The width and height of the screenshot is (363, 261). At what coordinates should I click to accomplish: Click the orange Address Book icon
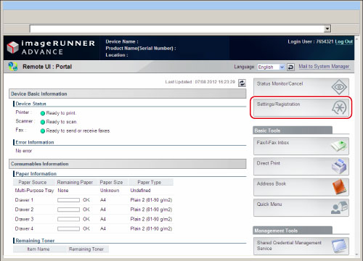(x=340, y=187)
